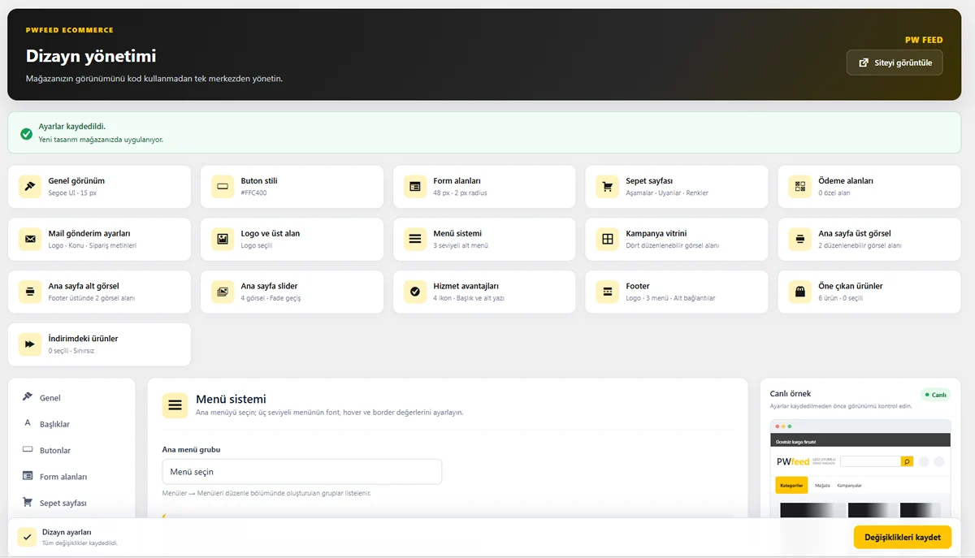Click the live preview storefront thumbnail
Image resolution: width=975 pixels, height=558 pixels.
coord(860,468)
